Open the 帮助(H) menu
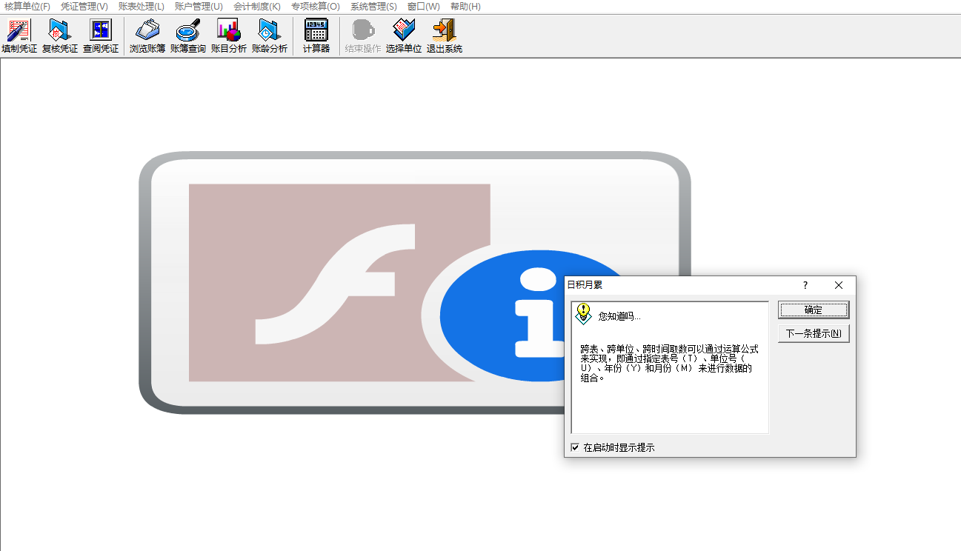961x551 pixels. [465, 7]
